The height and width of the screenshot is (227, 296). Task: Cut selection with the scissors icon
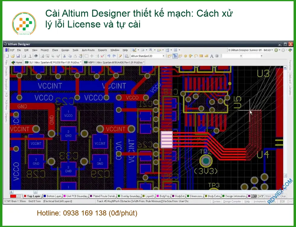click(x=64, y=56)
